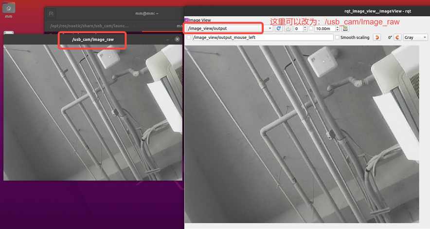Screen dimensions: 430x229
Task: Expand the Gray color scheme dropdown
Action: tap(415, 38)
